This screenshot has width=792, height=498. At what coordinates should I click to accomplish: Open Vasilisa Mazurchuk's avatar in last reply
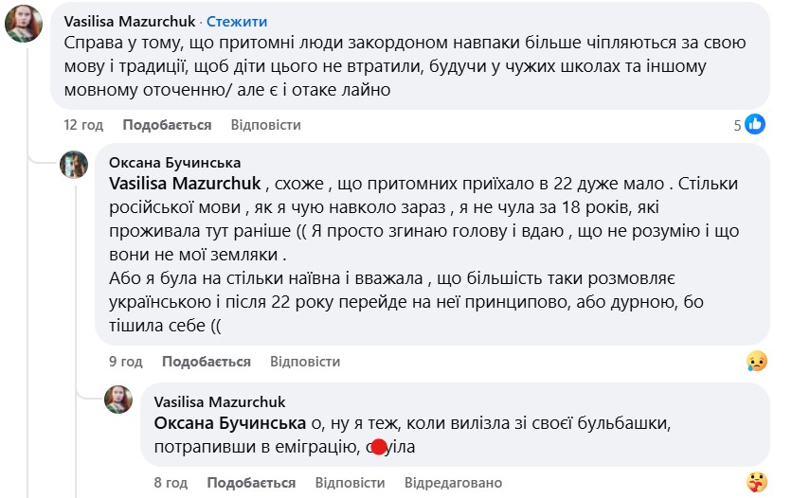coord(117,399)
